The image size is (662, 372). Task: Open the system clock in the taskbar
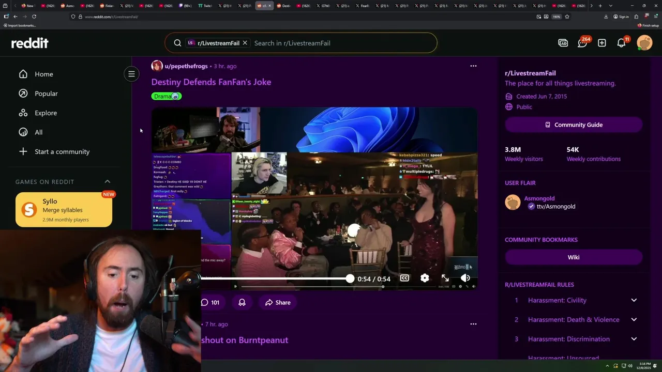pyautogui.click(x=644, y=366)
